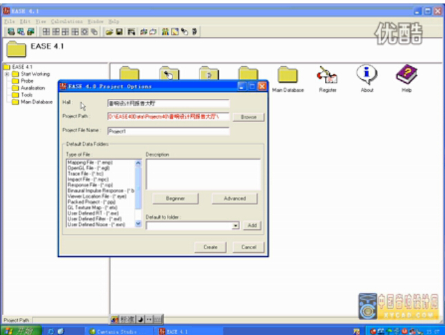Viewport: 445px width, 335px height.
Task: Click the leftmost green toolbar icon
Action: click(x=11, y=32)
